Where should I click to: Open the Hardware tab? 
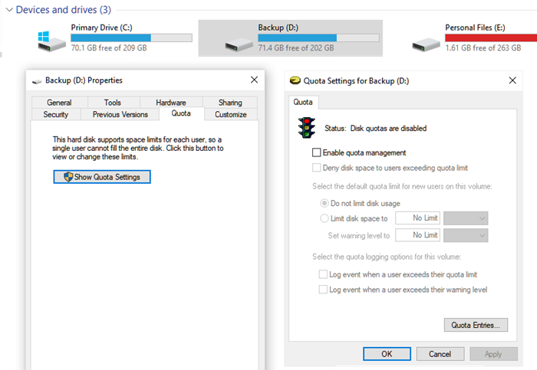pyautogui.click(x=171, y=102)
